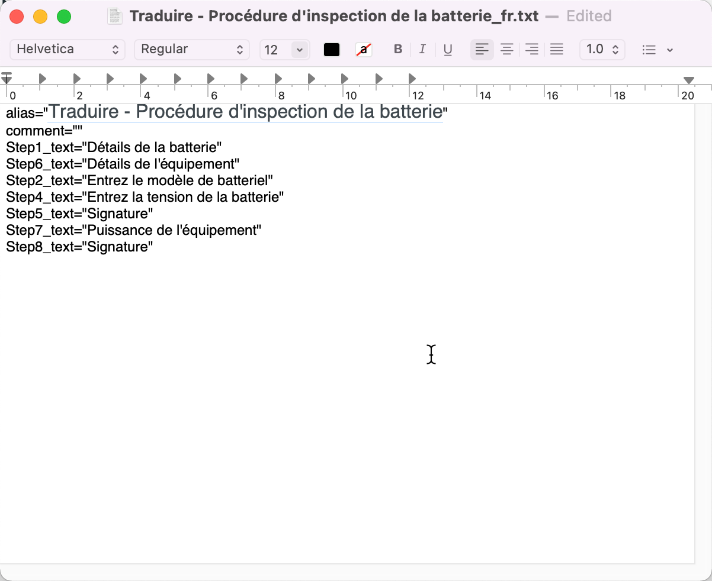Click the yellow minimize button

click(x=40, y=16)
